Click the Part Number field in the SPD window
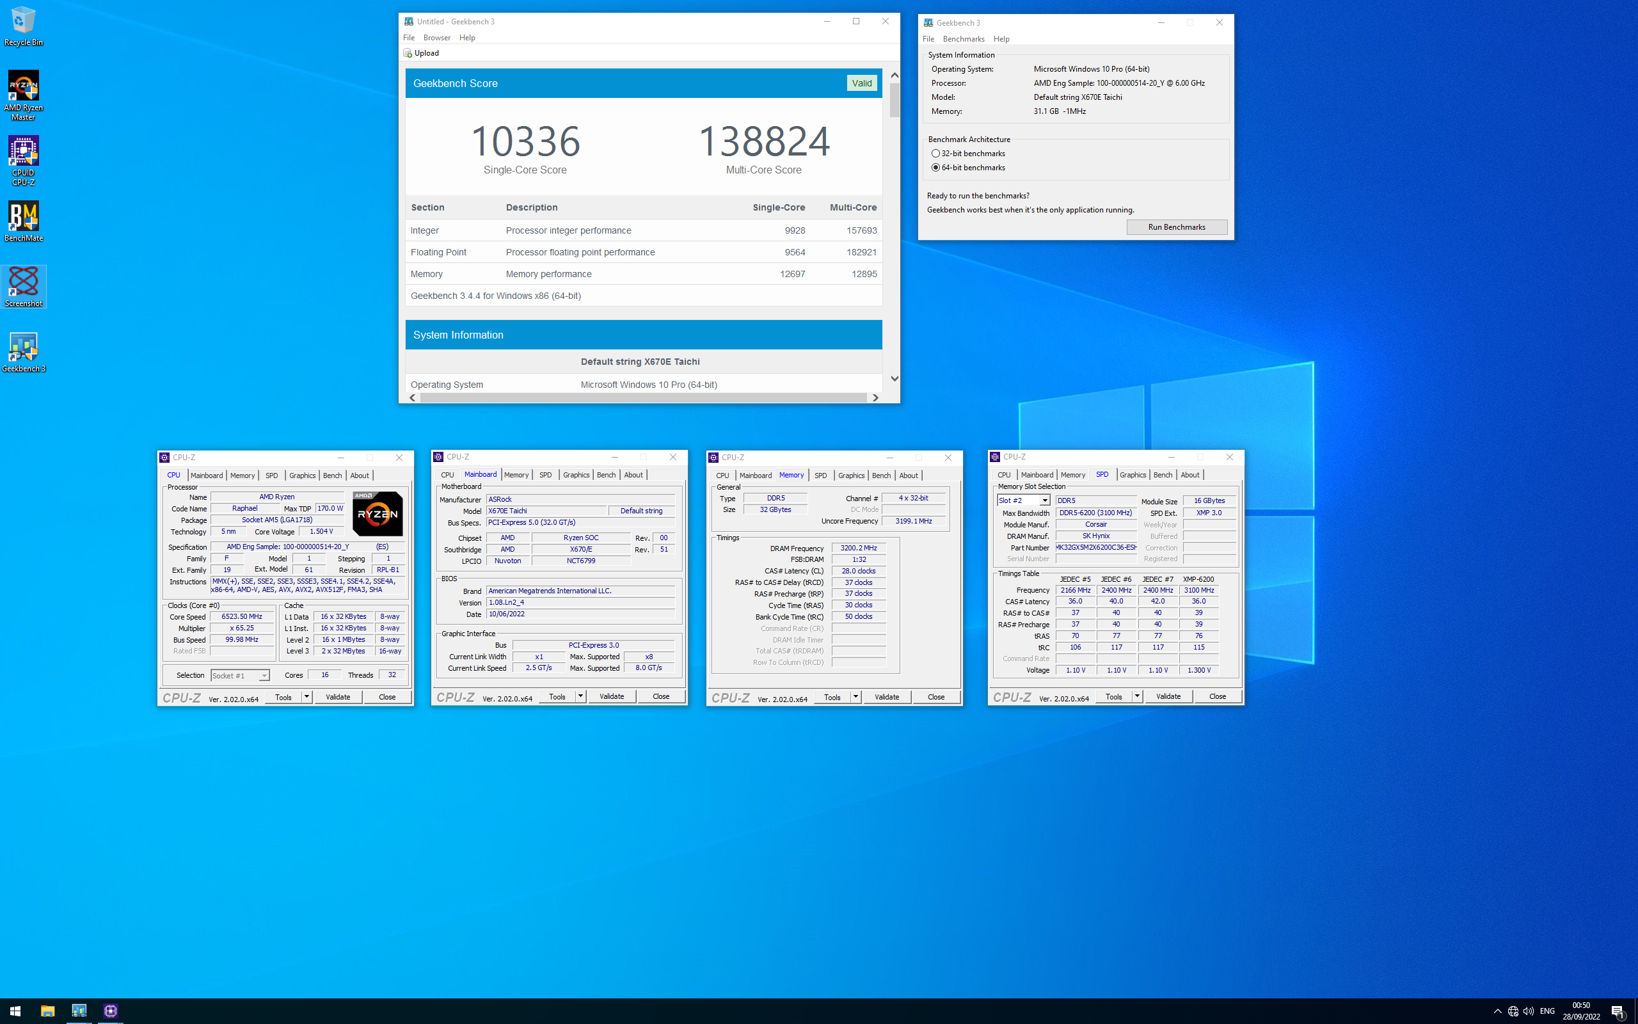1638x1024 pixels. pyautogui.click(x=1096, y=548)
